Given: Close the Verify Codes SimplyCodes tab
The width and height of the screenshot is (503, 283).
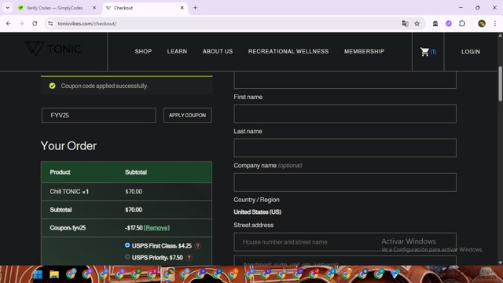Looking at the screenshot, I should (94, 8).
